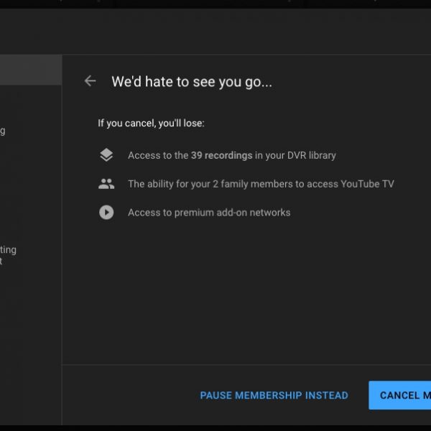431x431 pixels.
Task: Select the highlighted sidebar item at top
Action: [x=30, y=70]
